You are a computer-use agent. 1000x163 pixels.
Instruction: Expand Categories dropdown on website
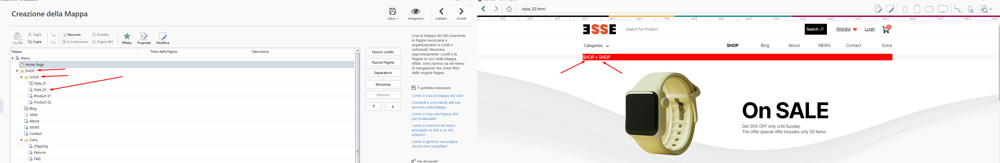596,46
